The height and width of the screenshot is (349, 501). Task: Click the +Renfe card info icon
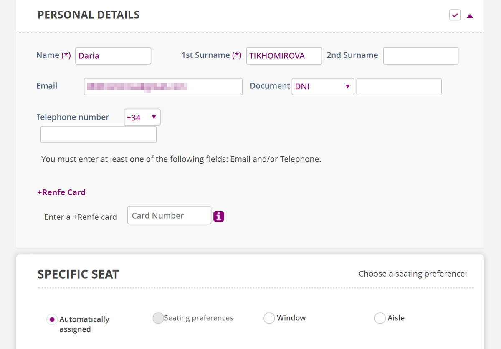click(x=219, y=217)
